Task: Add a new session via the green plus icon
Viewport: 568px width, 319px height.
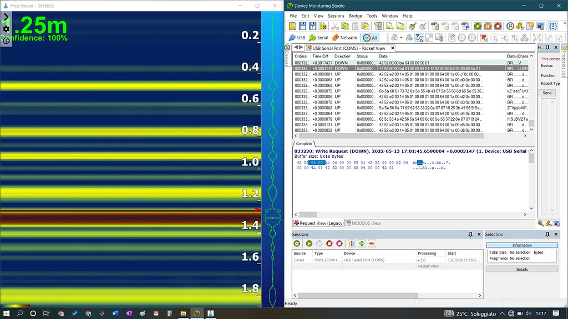Action: click(x=361, y=244)
